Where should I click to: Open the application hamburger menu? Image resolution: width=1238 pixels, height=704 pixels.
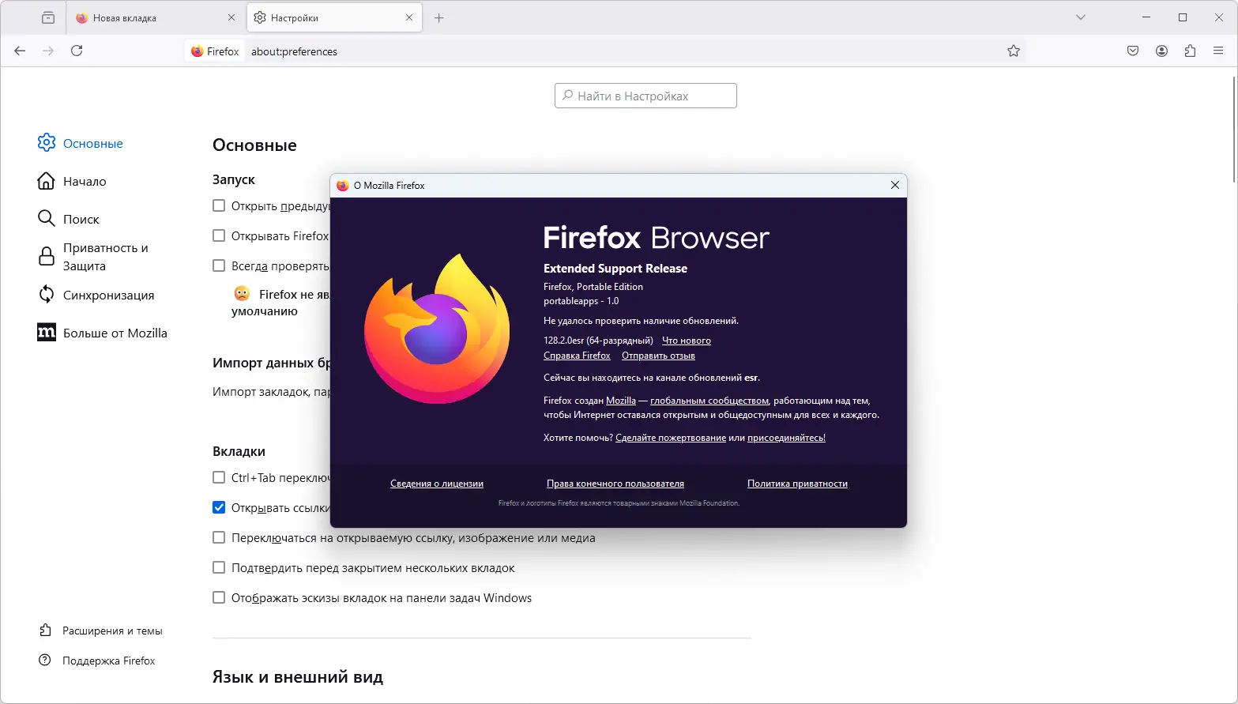tap(1217, 51)
